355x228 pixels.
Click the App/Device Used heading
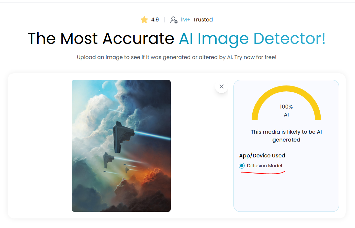(x=262, y=156)
